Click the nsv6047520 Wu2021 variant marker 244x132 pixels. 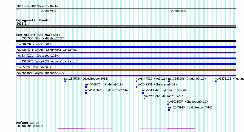[137, 81]
